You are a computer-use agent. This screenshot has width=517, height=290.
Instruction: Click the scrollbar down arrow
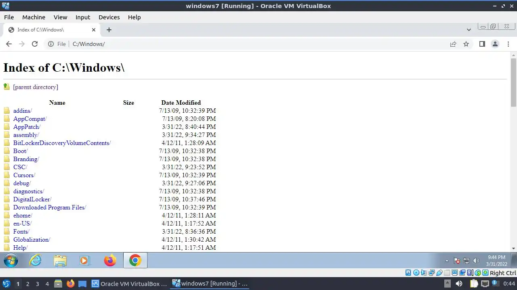click(x=513, y=249)
